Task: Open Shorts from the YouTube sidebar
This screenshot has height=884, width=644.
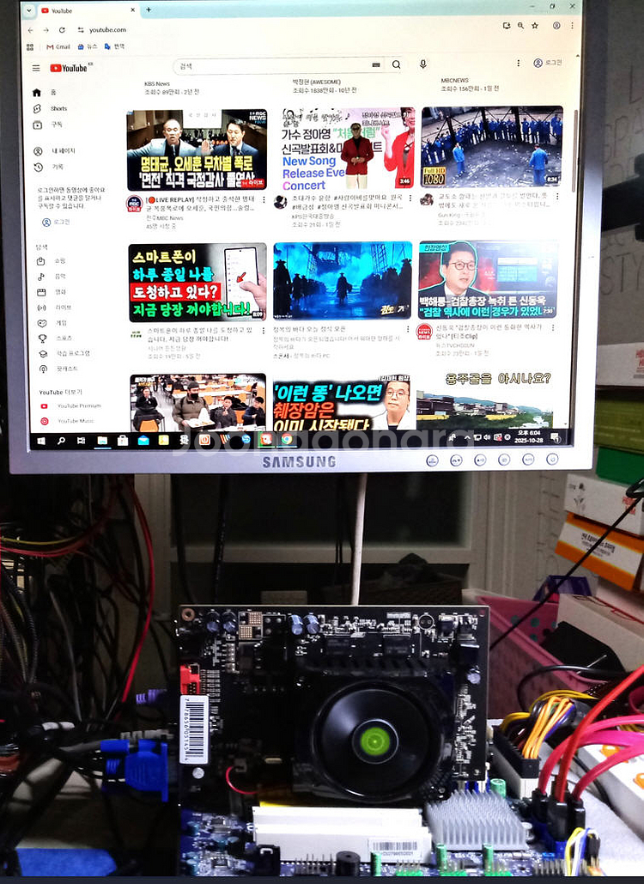Action: coord(50,108)
